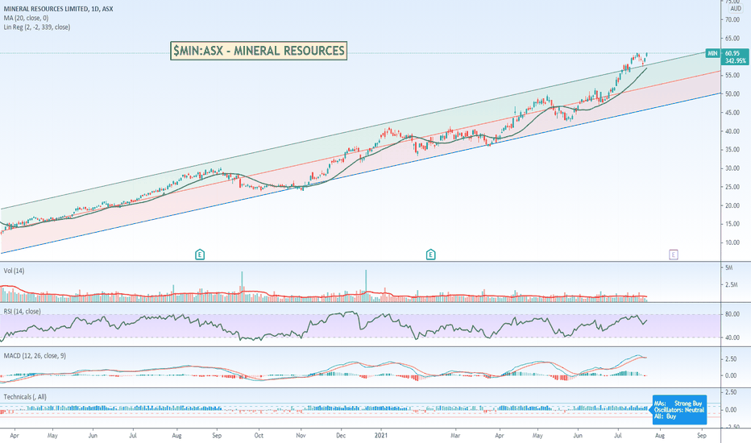Click the Mar label on time axis
Screen dimensions: 751x443
click(x=455, y=436)
